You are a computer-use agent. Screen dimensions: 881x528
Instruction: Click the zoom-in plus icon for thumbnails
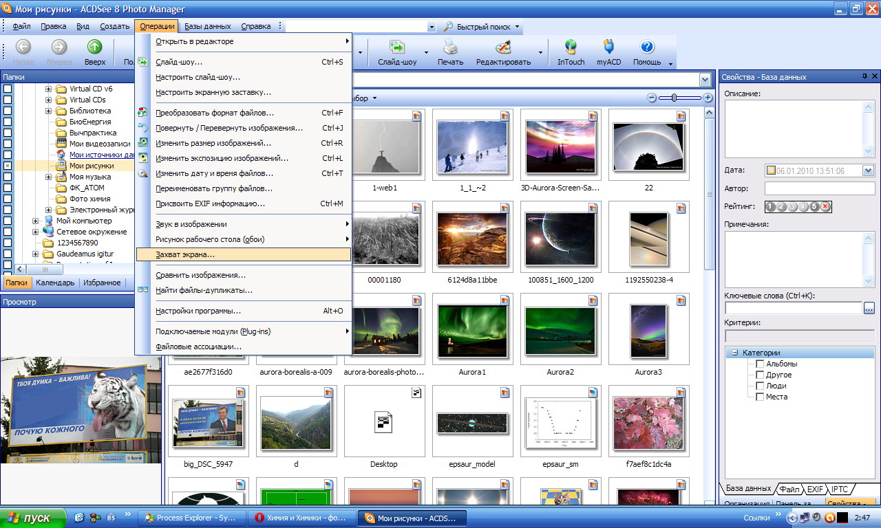tap(708, 98)
